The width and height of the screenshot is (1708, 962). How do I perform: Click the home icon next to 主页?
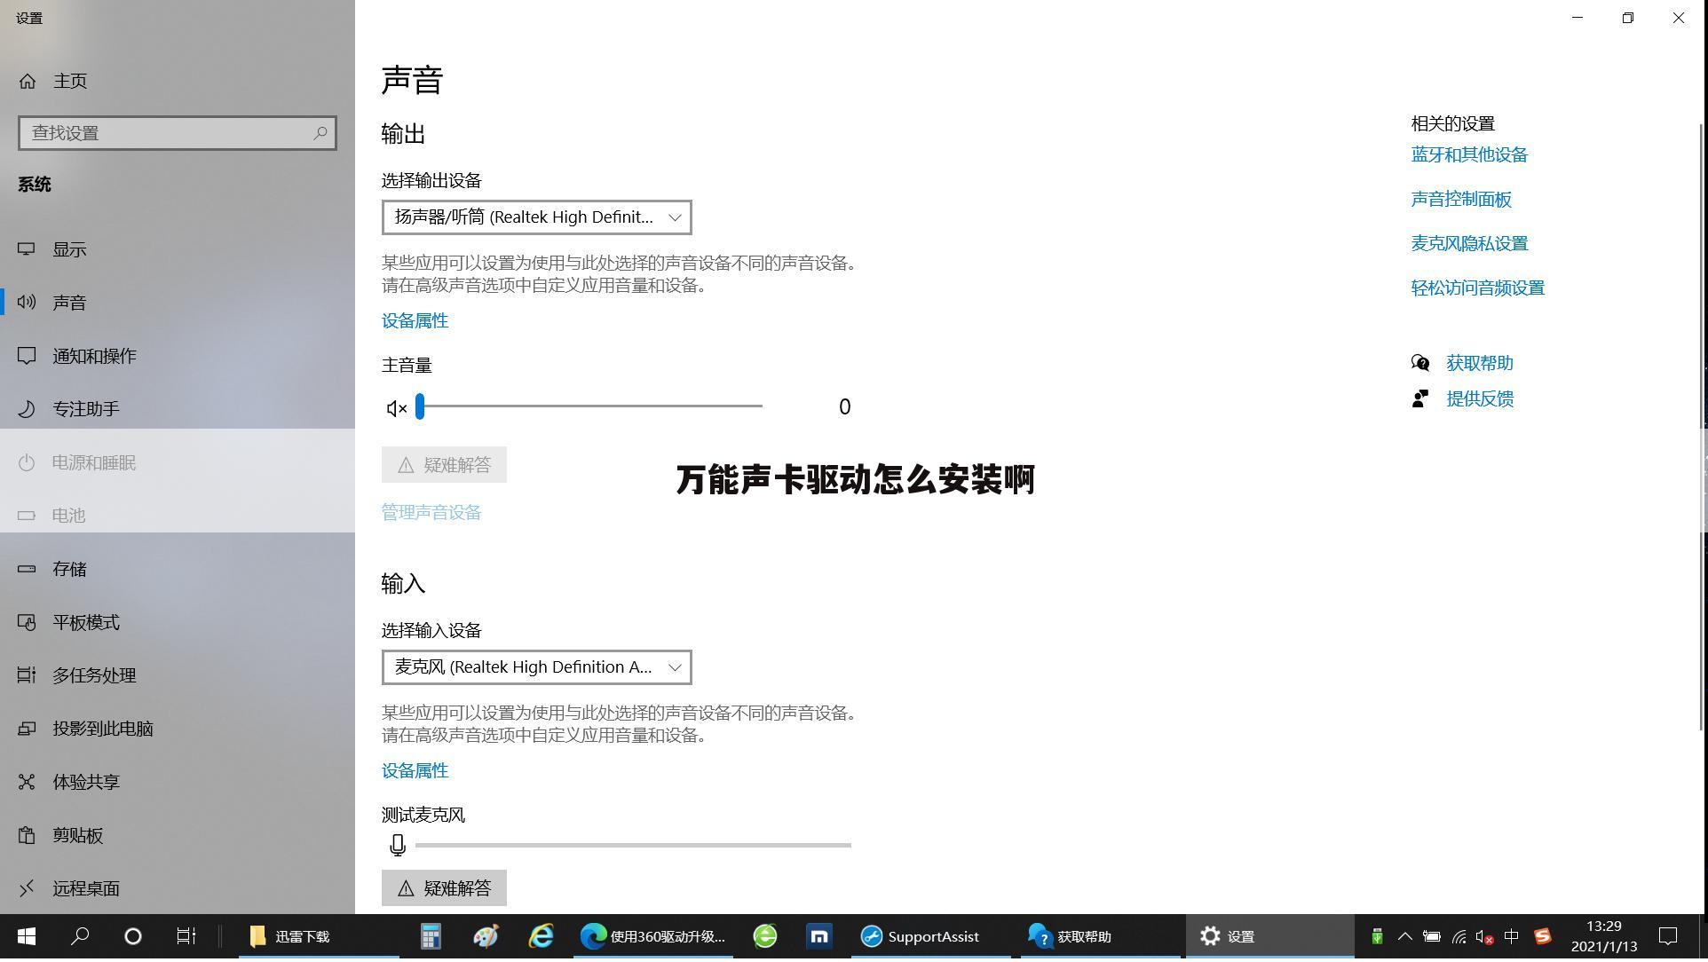coord(28,82)
